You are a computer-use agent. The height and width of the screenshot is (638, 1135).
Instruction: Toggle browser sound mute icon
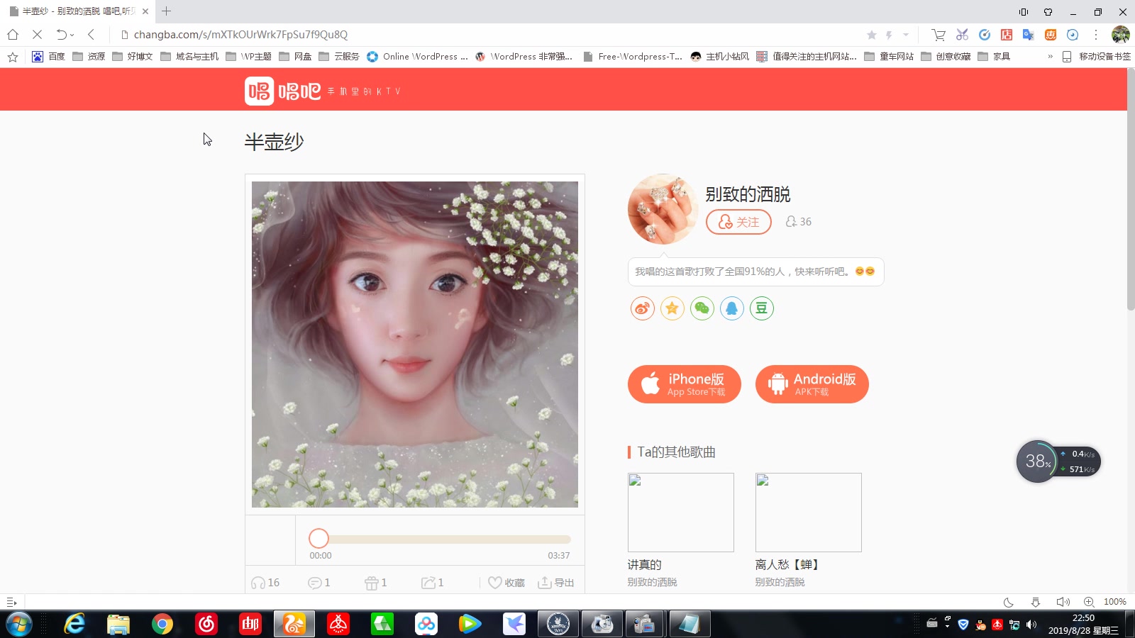(x=1063, y=602)
